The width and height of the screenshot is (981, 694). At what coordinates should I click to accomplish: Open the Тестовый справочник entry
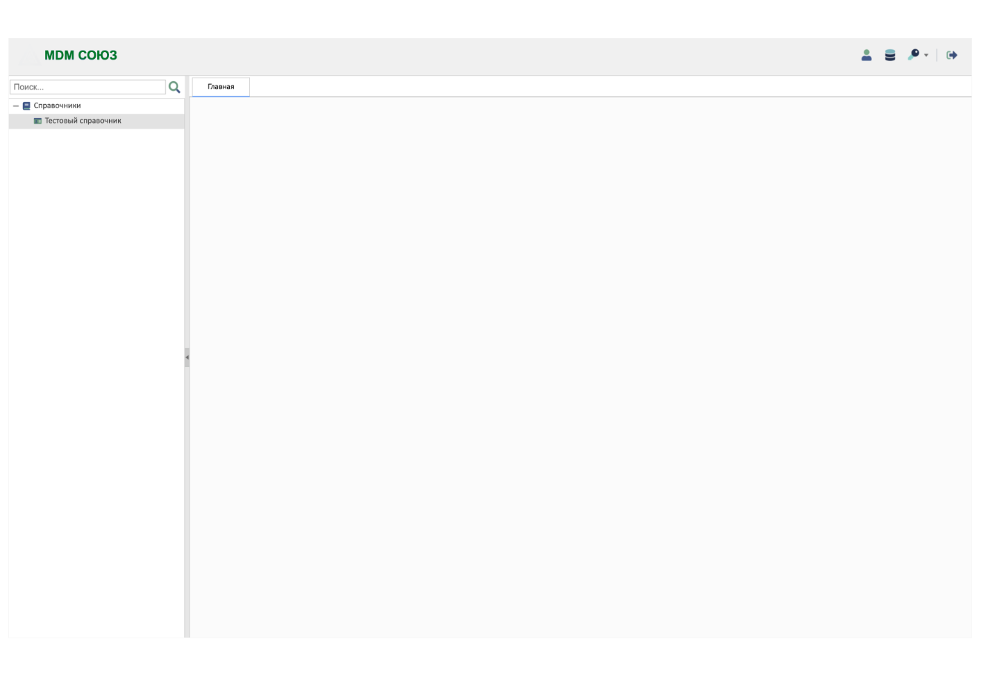(x=83, y=121)
